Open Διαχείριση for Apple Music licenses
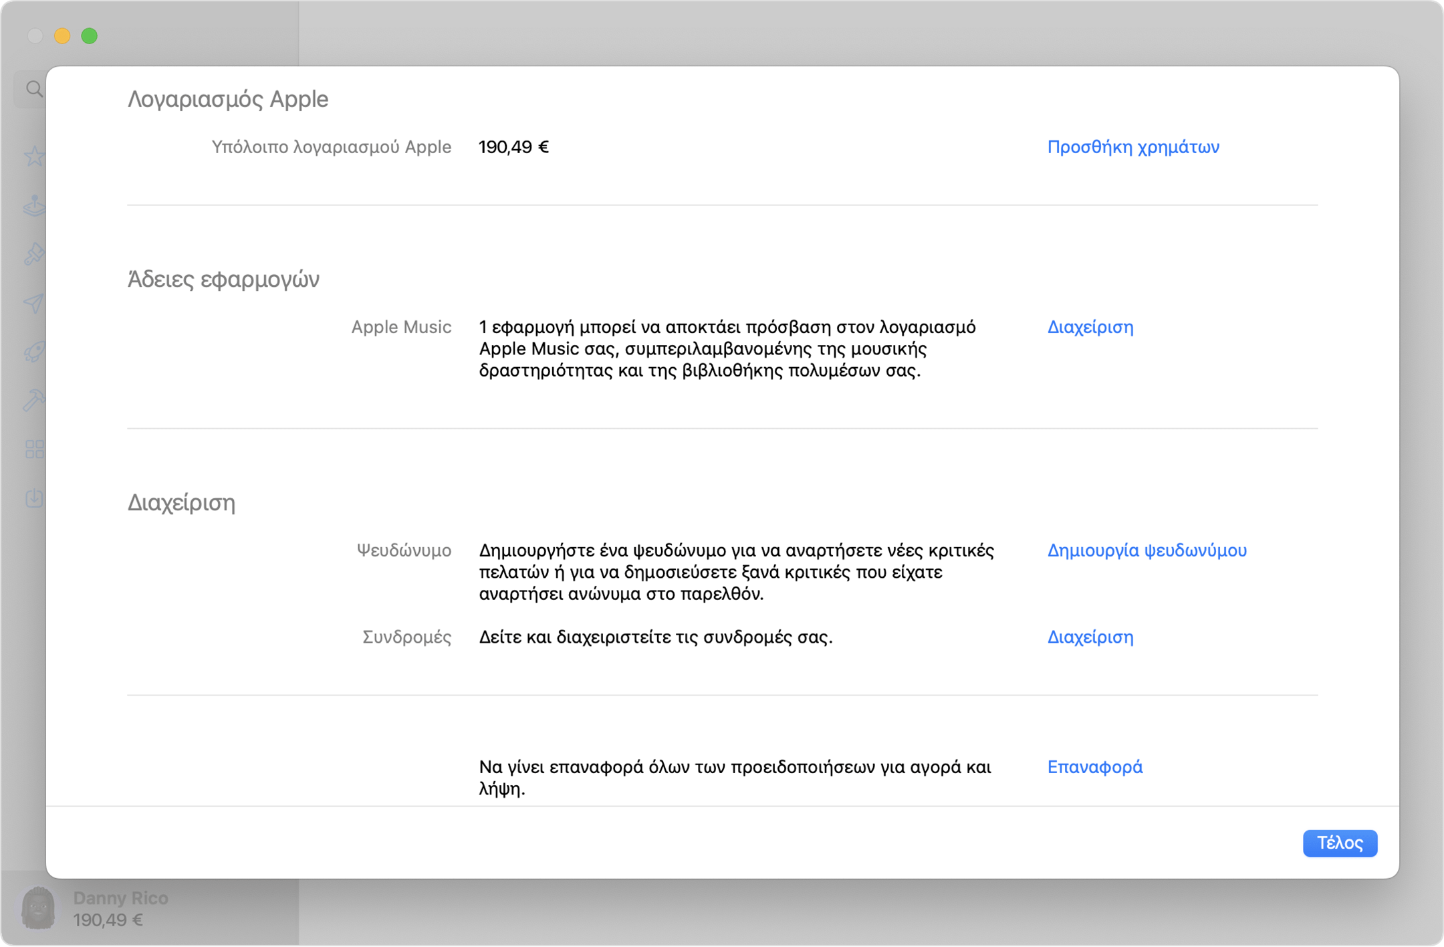The height and width of the screenshot is (947, 1444). pos(1090,327)
